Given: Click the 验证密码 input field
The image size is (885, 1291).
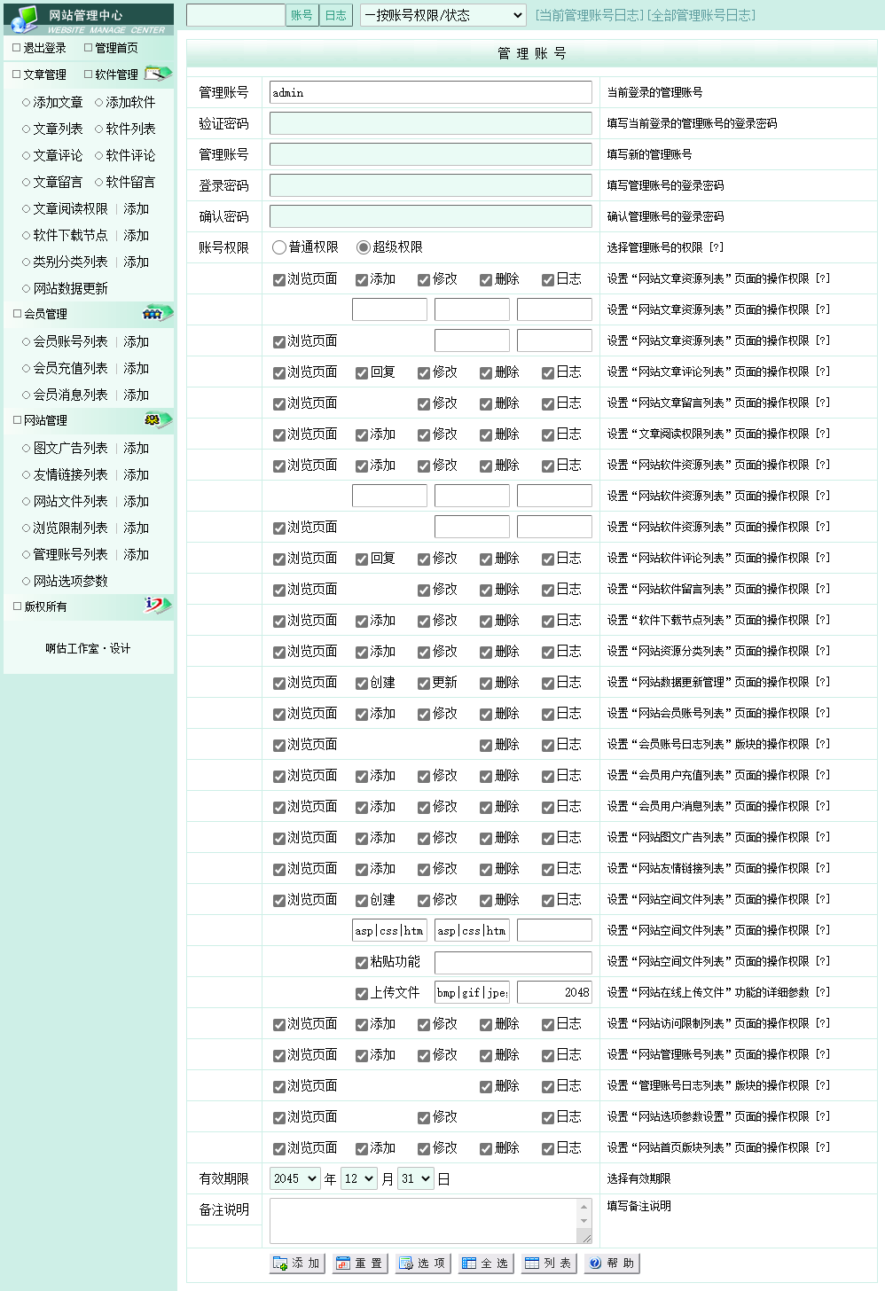Looking at the screenshot, I should 431,123.
